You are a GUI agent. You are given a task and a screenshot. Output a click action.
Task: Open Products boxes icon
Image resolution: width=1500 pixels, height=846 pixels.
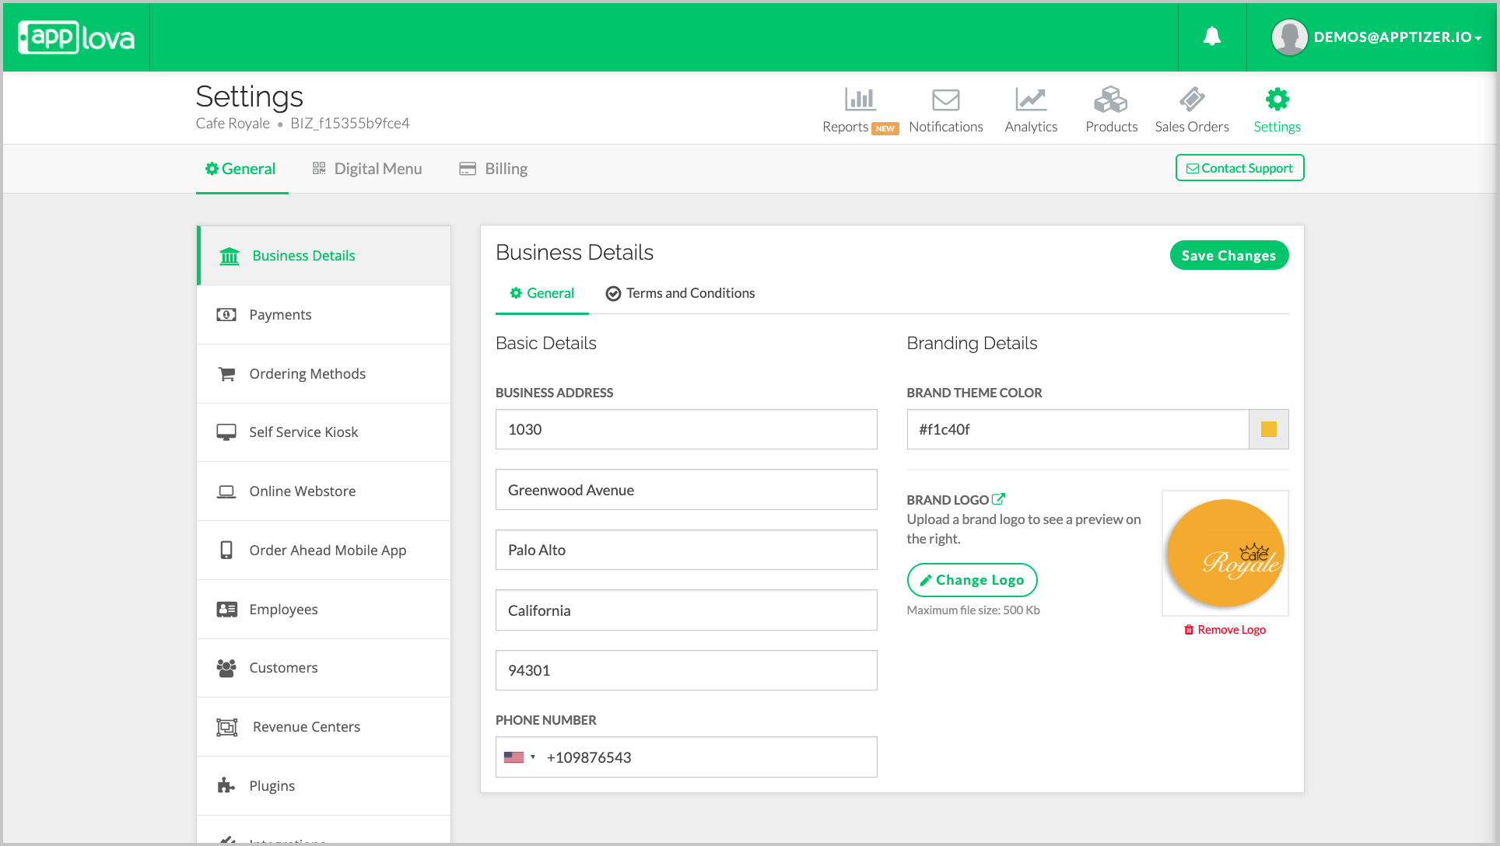click(1110, 100)
